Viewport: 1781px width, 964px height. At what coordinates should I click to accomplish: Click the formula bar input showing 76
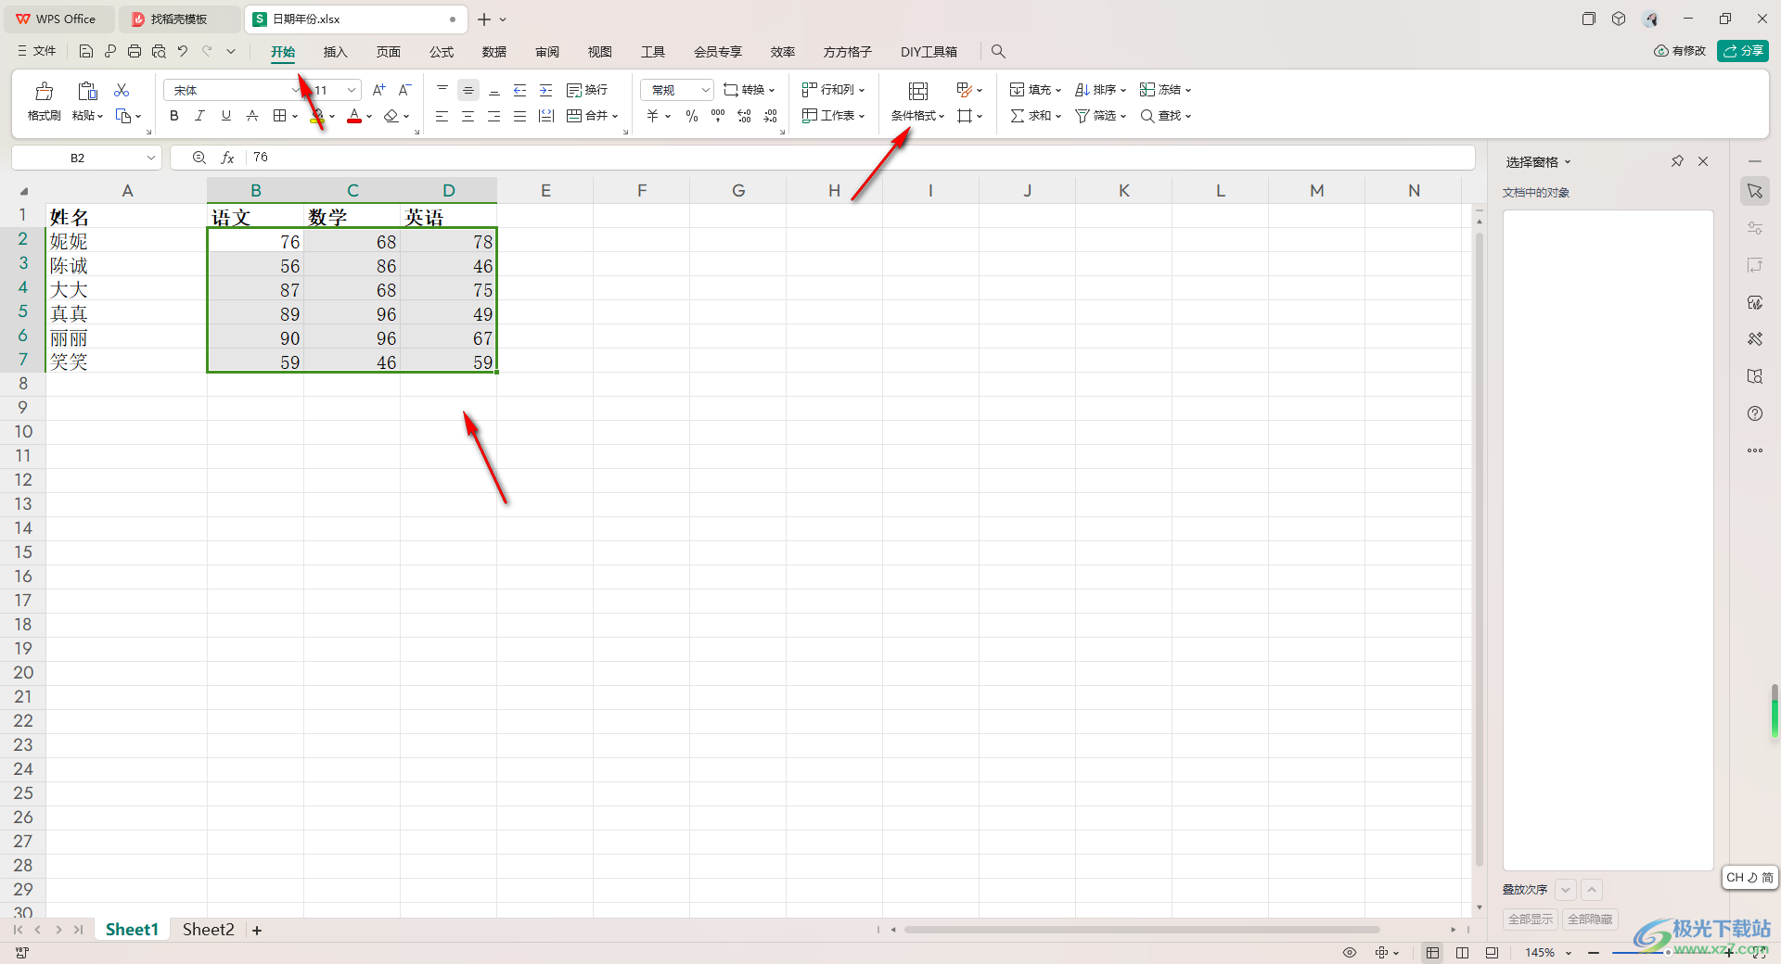[x=861, y=158]
